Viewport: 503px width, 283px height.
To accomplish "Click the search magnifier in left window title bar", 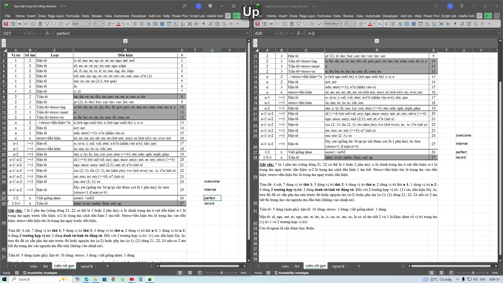I will pos(185,6).
